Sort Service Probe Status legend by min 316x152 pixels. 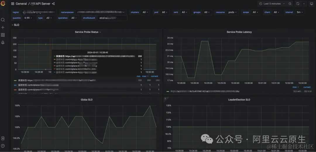pos(138,76)
